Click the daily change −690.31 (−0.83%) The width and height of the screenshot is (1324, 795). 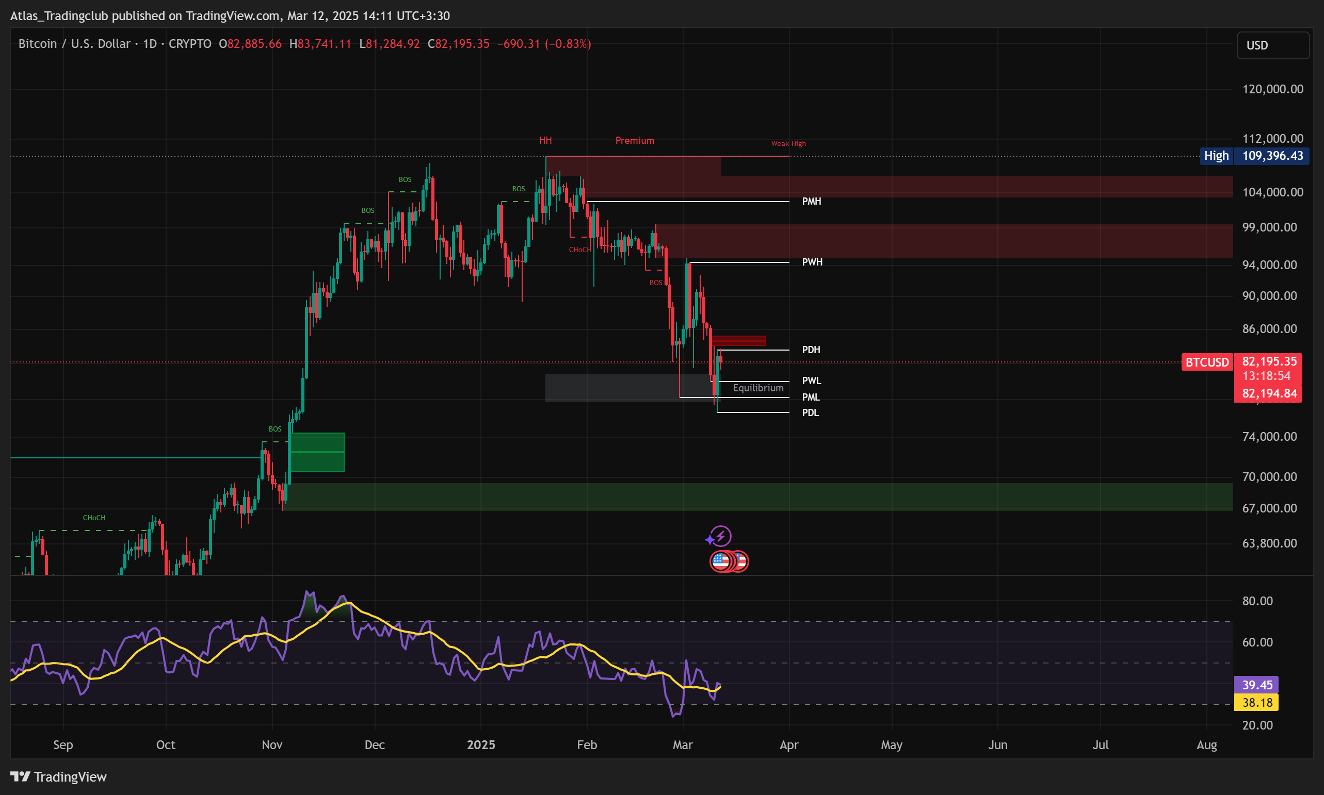point(544,44)
